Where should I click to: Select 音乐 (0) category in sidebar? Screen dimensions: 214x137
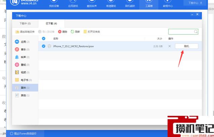[25, 49]
